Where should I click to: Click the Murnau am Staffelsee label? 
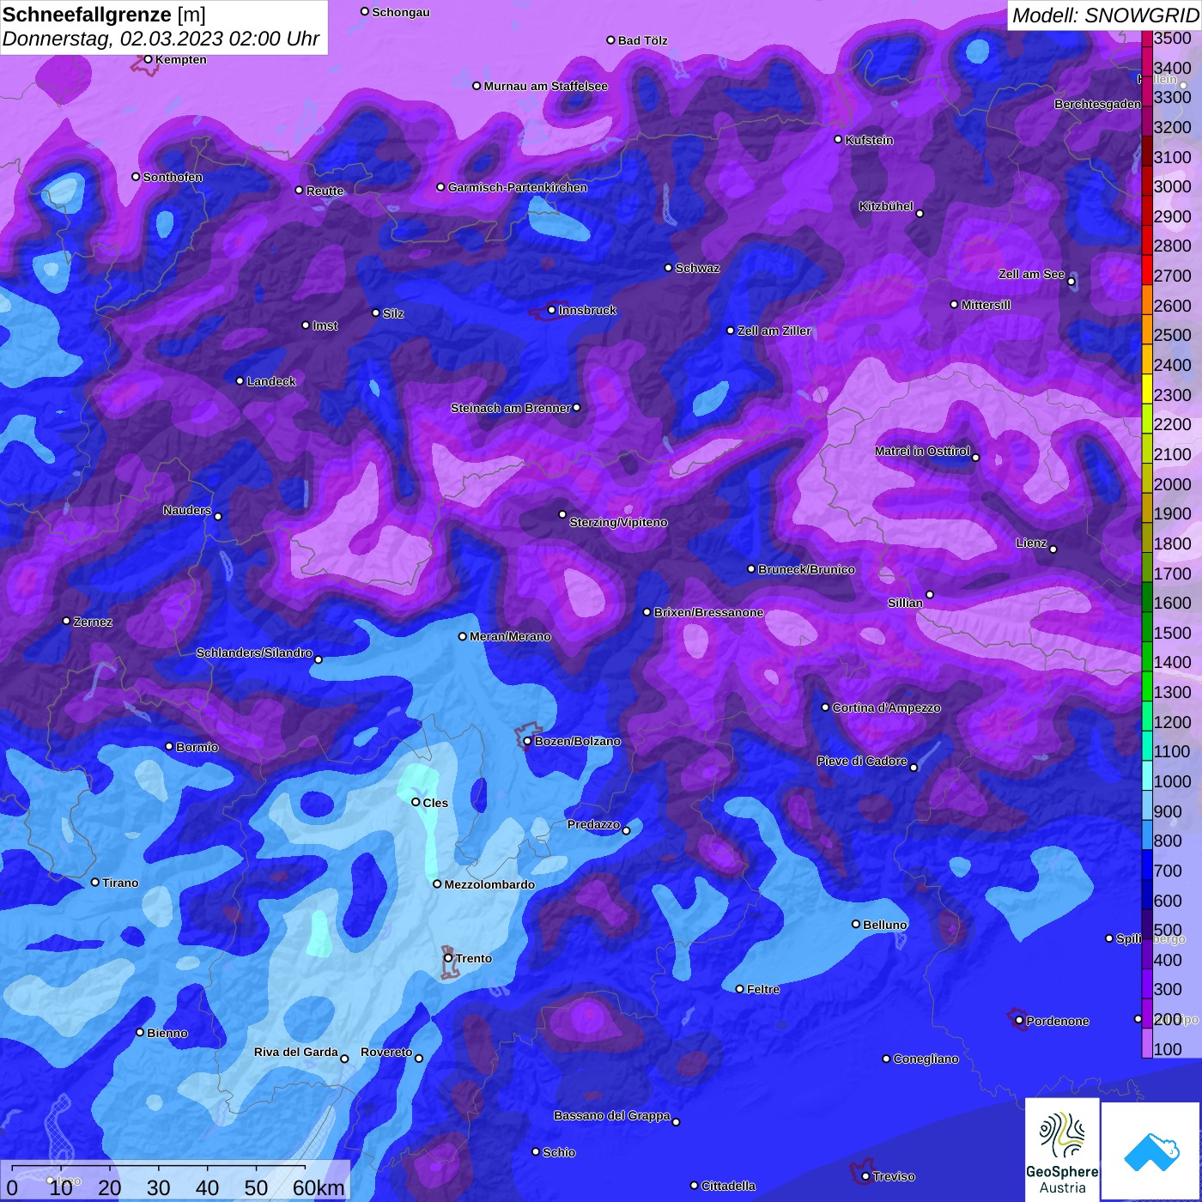(546, 86)
